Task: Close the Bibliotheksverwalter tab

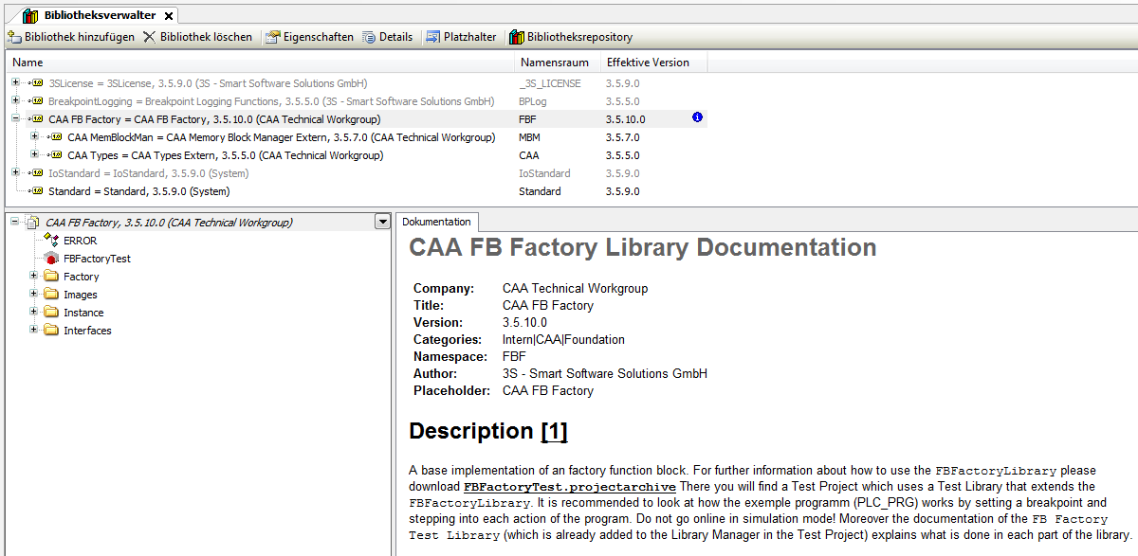Action: point(168,15)
